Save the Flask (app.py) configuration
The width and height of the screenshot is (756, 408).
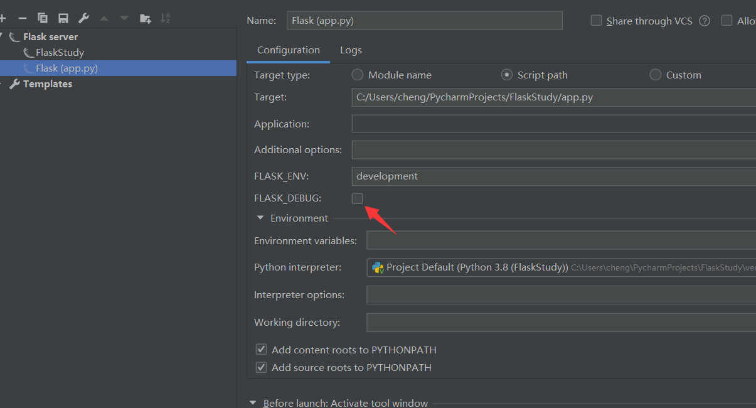click(x=63, y=18)
